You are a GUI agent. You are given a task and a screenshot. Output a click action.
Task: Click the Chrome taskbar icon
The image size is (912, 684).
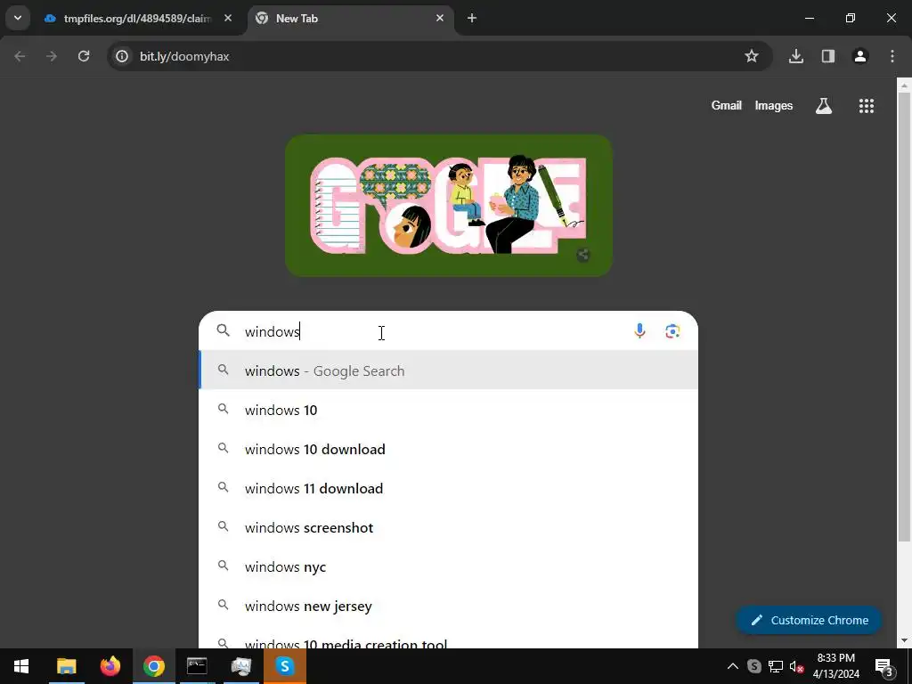click(153, 666)
